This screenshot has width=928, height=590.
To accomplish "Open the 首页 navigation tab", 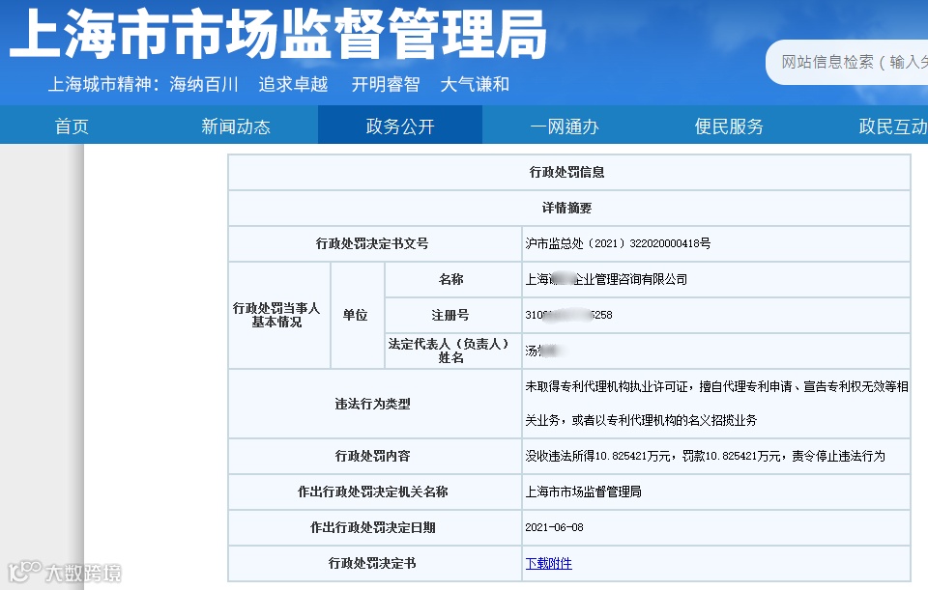I will 72,126.
